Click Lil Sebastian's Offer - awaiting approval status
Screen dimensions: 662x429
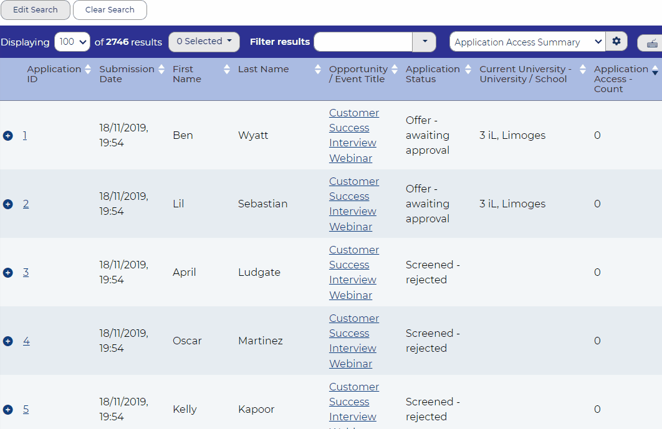click(427, 204)
